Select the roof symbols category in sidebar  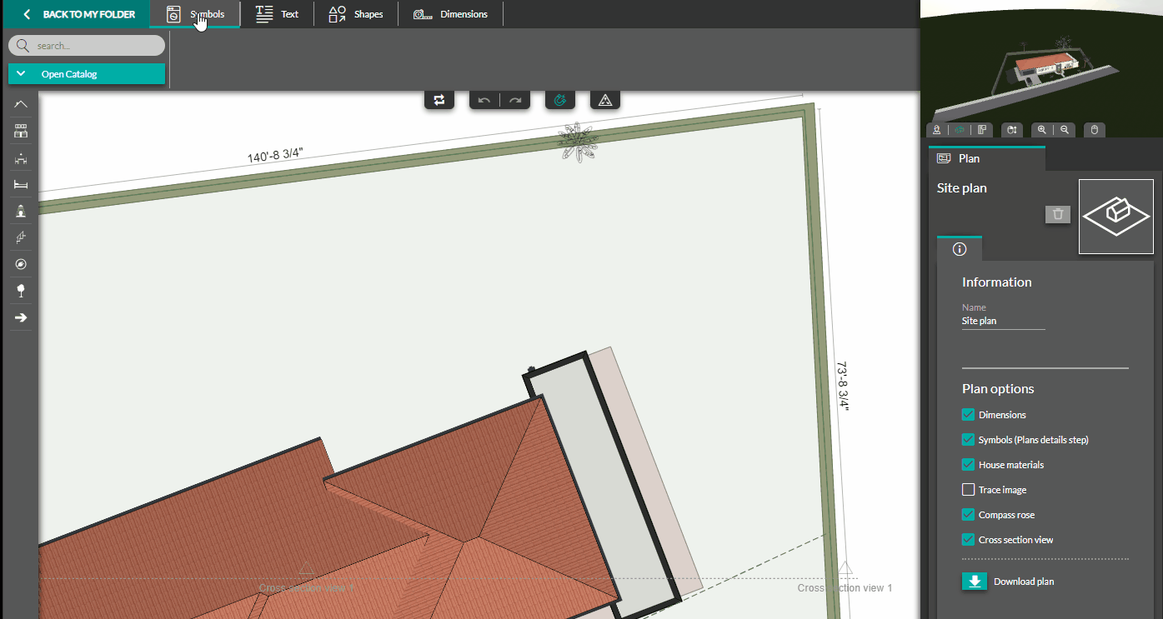20,103
